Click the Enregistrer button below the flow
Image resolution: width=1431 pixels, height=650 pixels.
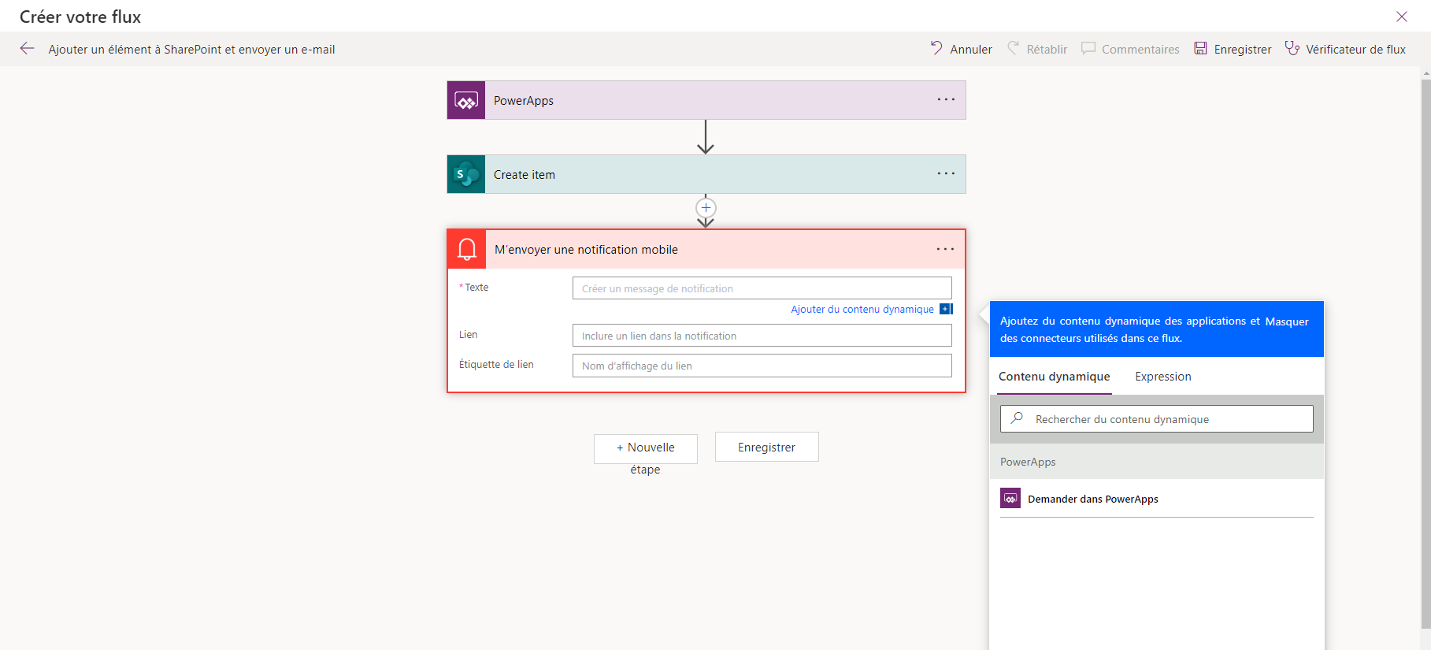click(x=766, y=448)
